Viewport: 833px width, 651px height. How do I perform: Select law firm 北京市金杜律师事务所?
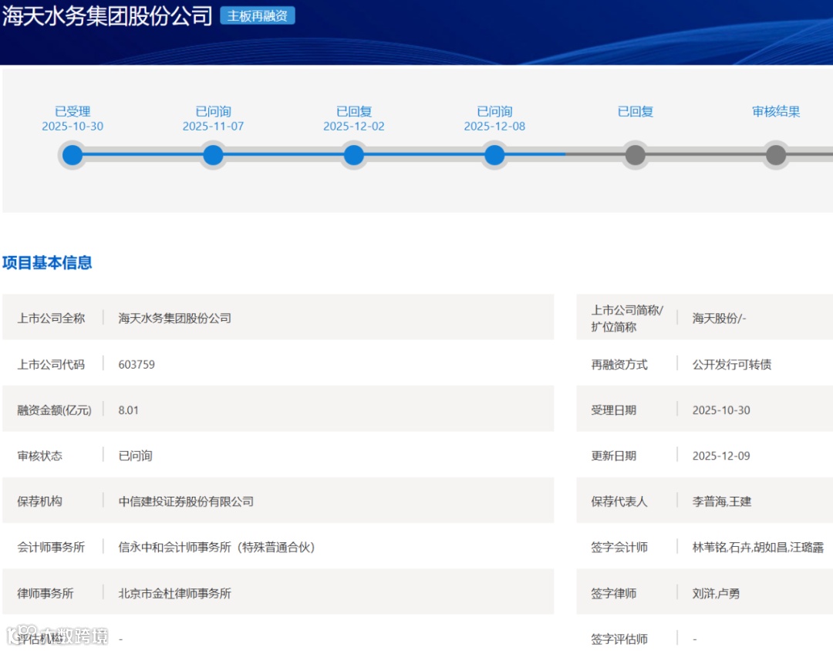point(175,594)
